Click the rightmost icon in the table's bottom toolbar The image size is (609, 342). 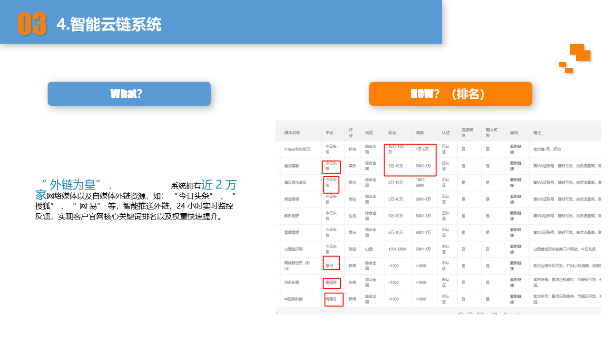point(519,314)
